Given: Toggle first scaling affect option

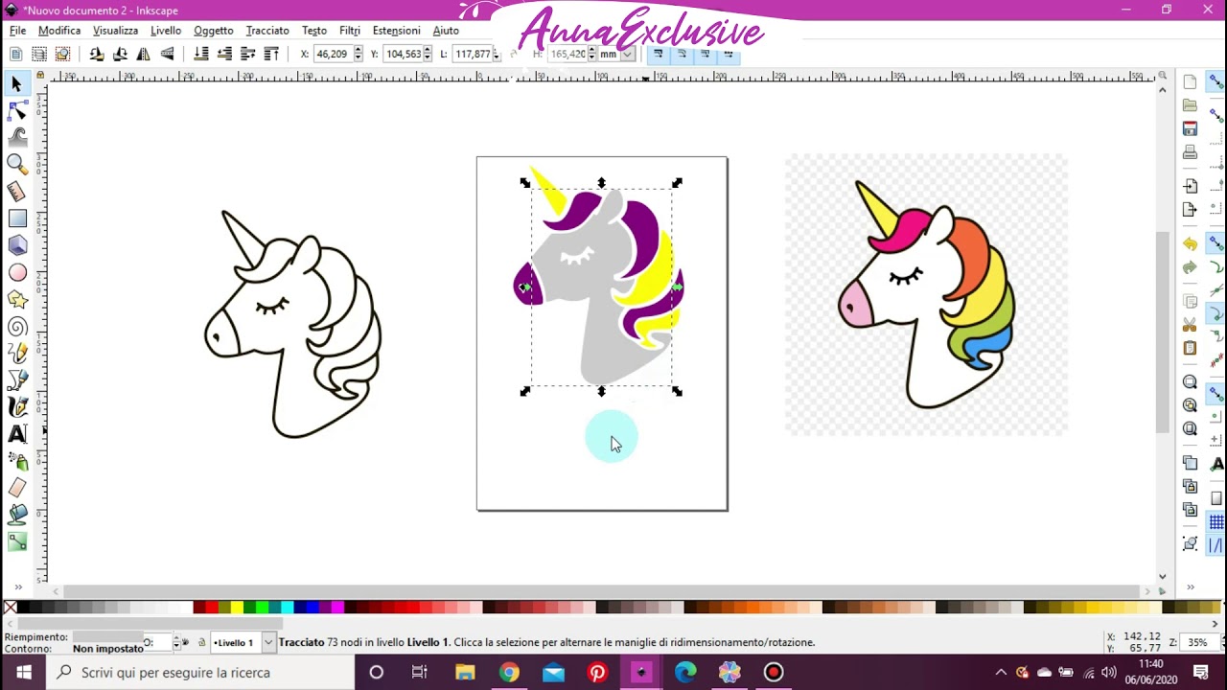Looking at the screenshot, I should [x=659, y=54].
